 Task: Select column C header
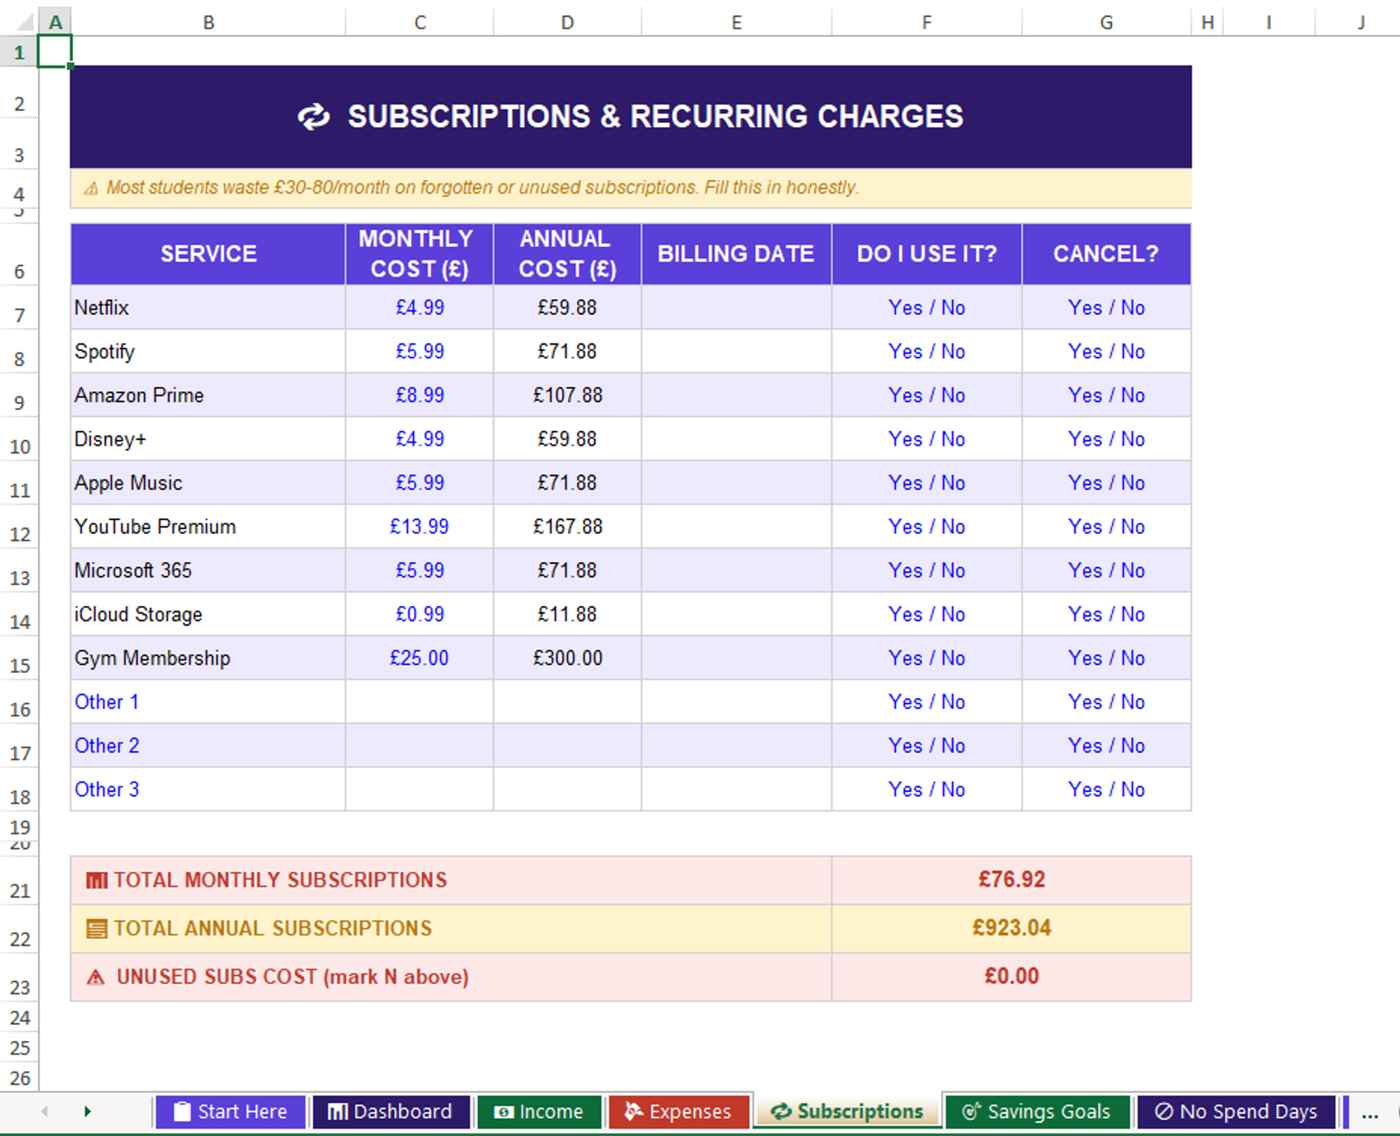click(x=420, y=22)
